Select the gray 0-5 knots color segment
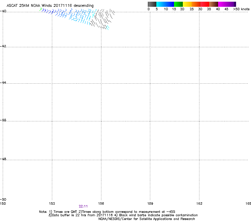The image size is (251, 221). point(152,4)
